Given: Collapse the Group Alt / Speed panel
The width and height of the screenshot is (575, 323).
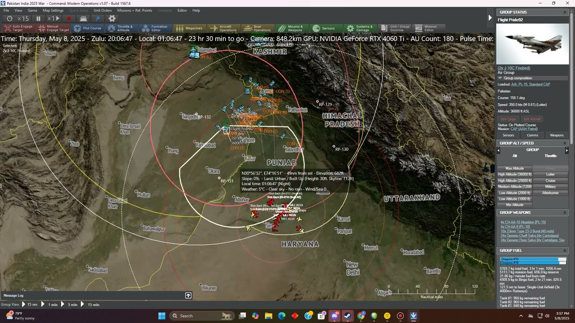Looking at the screenshot, I should pyautogui.click(x=565, y=143).
